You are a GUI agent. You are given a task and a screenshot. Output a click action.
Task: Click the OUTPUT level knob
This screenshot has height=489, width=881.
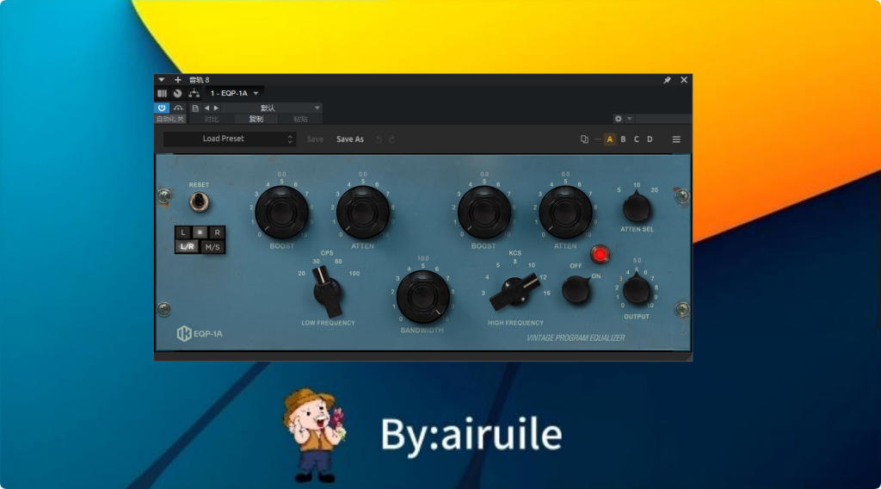[x=637, y=288]
